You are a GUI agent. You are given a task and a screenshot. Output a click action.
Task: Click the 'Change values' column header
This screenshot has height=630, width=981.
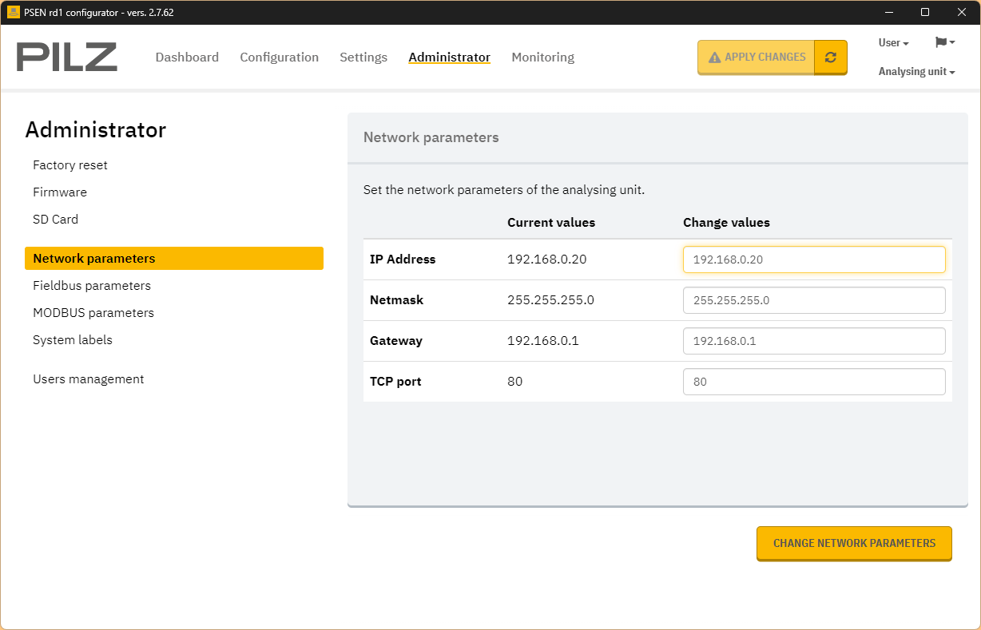click(726, 223)
